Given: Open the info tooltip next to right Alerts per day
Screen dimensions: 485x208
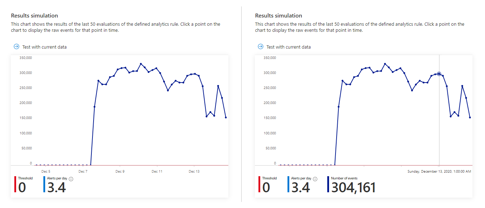Looking at the screenshot, I should [315, 179].
